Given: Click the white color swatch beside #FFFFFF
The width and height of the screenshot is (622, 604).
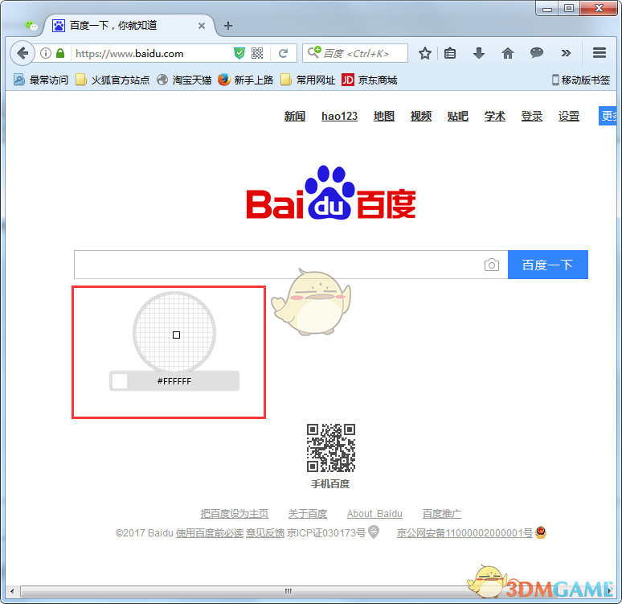Looking at the screenshot, I should click(x=120, y=381).
